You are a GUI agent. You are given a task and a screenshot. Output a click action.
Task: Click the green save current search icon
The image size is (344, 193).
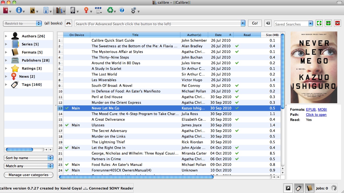pyautogui.click(x=328, y=23)
